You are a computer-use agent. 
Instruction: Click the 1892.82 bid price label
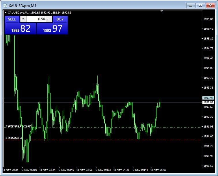(208, 102)
